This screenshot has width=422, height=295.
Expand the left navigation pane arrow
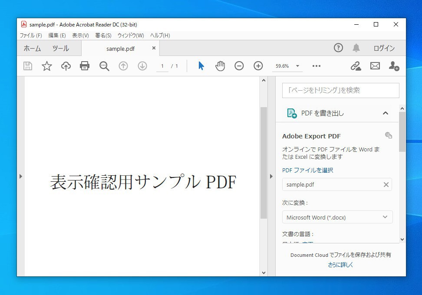coord(21,176)
